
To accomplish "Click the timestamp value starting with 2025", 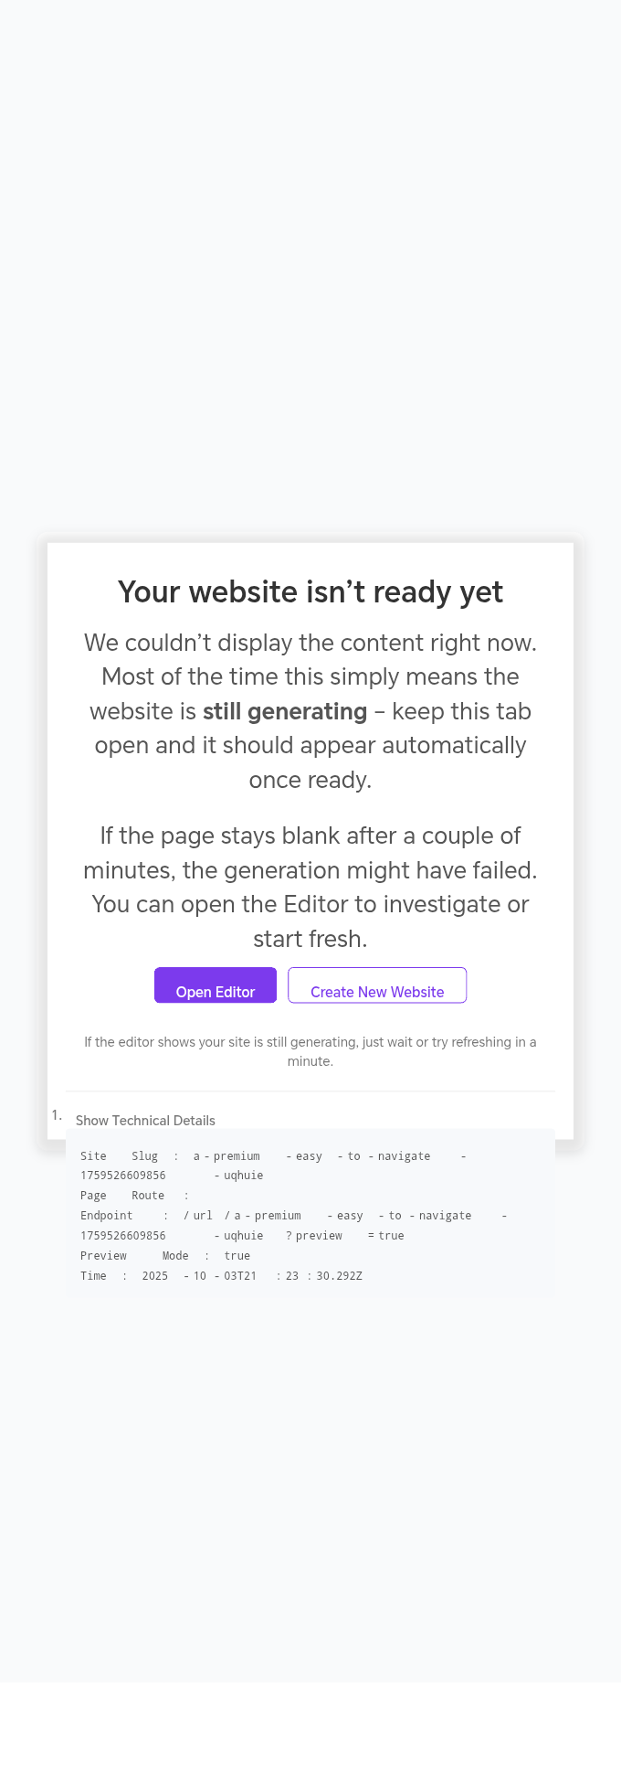I will pyautogui.click(x=252, y=1276).
